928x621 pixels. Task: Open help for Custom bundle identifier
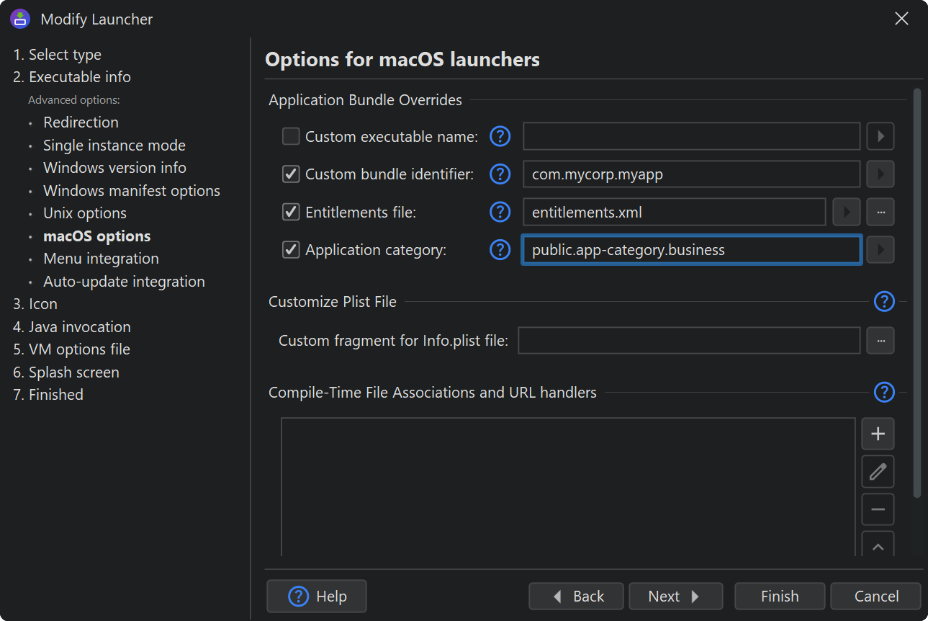click(500, 174)
